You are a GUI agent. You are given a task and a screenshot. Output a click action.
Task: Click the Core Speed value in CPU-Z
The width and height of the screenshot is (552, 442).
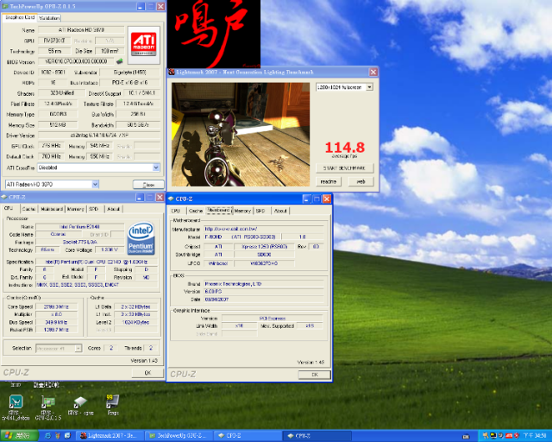coord(56,306)
